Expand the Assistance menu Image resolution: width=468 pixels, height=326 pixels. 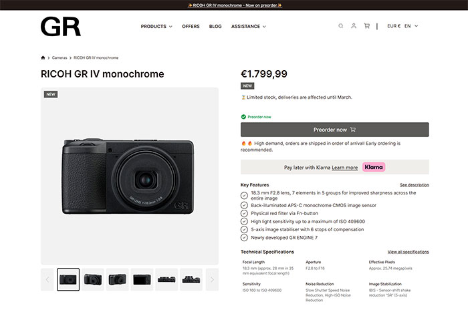pos(248,27)
